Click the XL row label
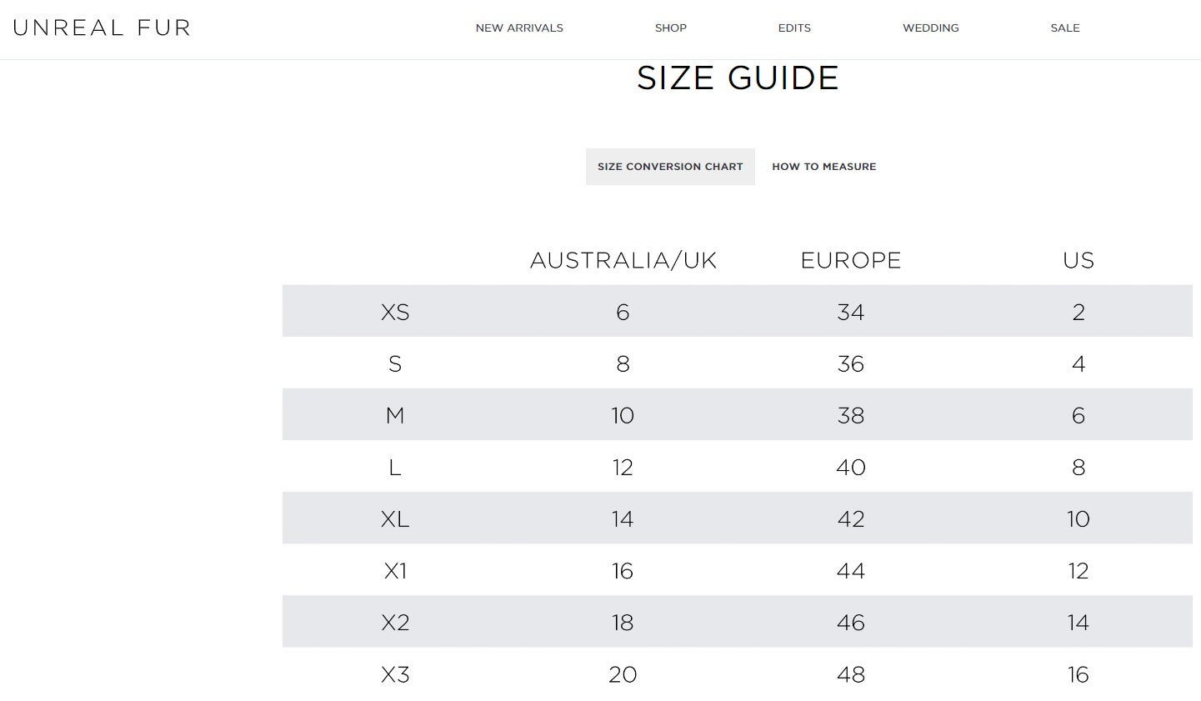Screen dimensions: 1201x701 (x=395, y=518)
